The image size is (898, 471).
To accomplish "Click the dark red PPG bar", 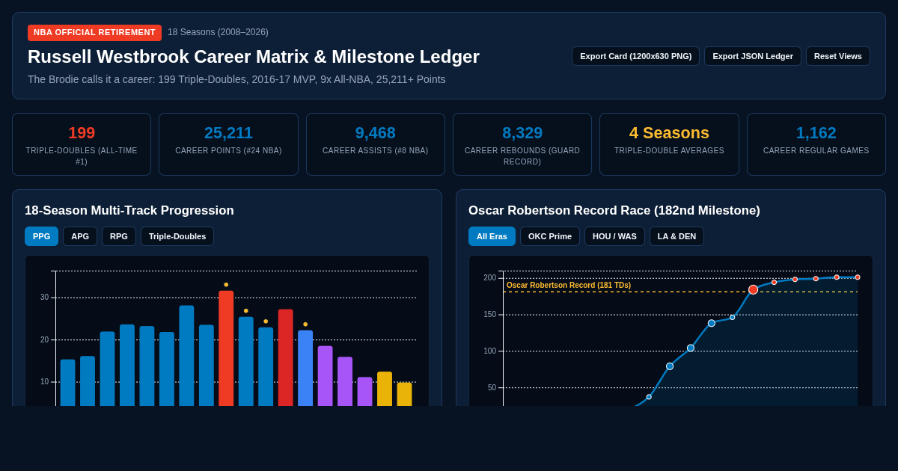I will pyautogui.click(x=285, y=357).
